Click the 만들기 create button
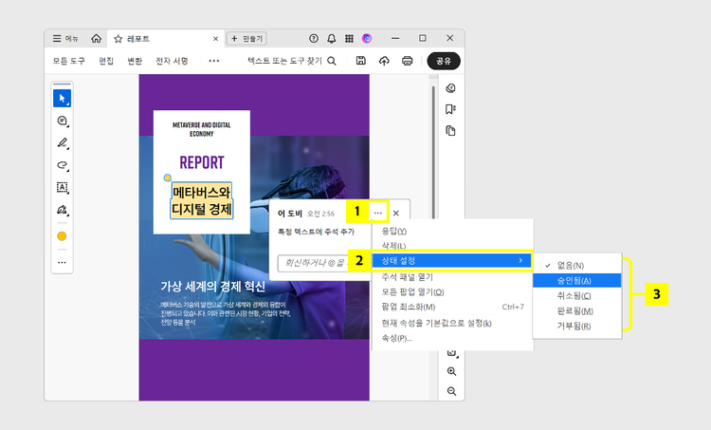The width and height of the screenshot is (711, 430). pos(246,39)
